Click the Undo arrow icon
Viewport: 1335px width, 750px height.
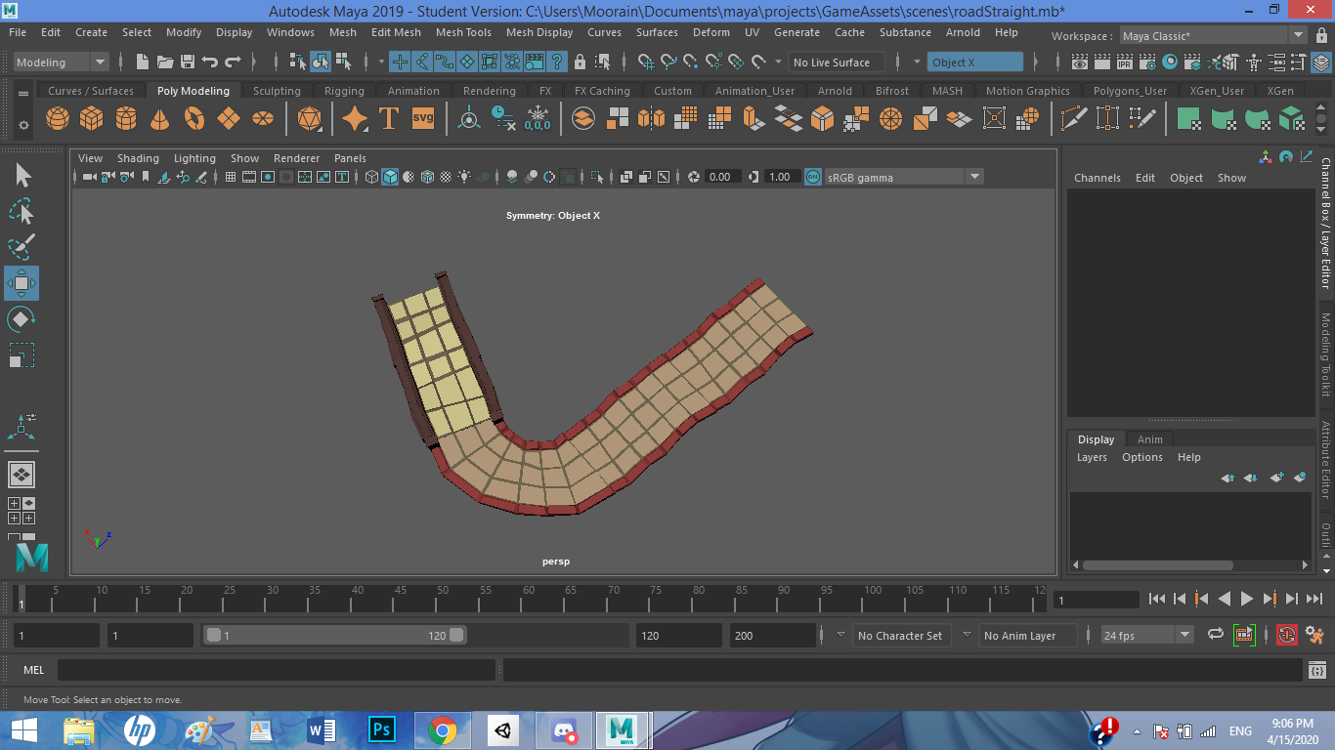209,62
